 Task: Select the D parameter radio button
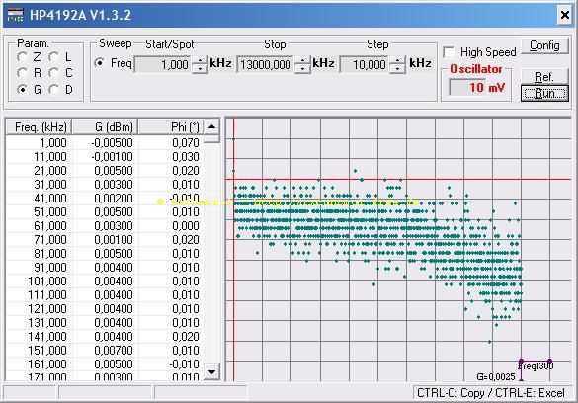[x=54, y=89]
